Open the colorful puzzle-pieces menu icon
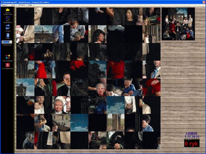The width and height of the screenshot is (206, 154). pyautogui.click(x=7, y=18)
